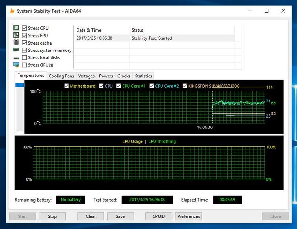
Task: Open the CPUID panel
Action: (159, 216)
